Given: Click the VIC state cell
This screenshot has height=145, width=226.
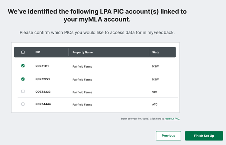Looking at the screenshot, I should [155, 92].
